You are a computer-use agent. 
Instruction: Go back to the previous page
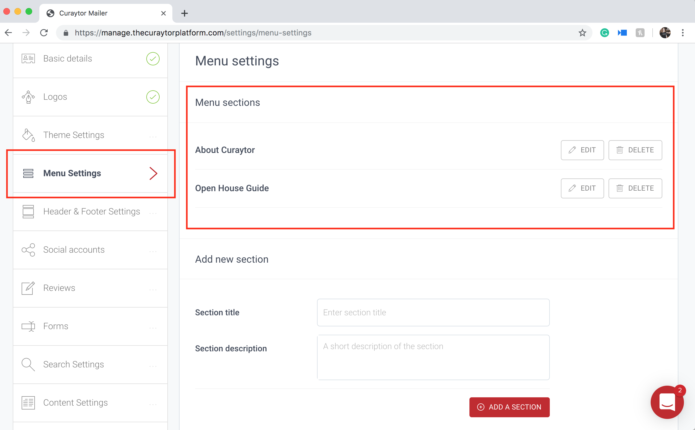[9, 33]
